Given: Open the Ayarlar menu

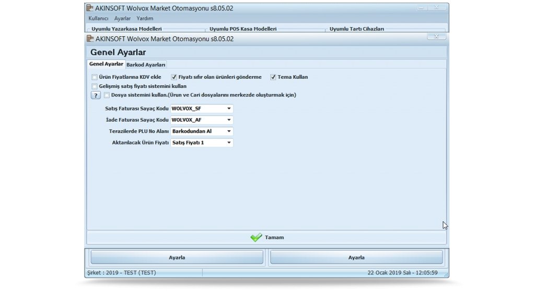Looking at the screenshot, I should (122, 18).
